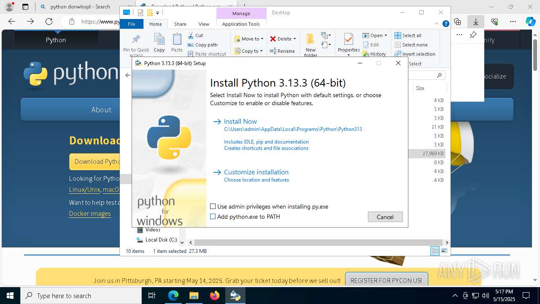Click the Properties quick access toolbar icon
Screen dimensions: 540x304
[x=140, y=13]
